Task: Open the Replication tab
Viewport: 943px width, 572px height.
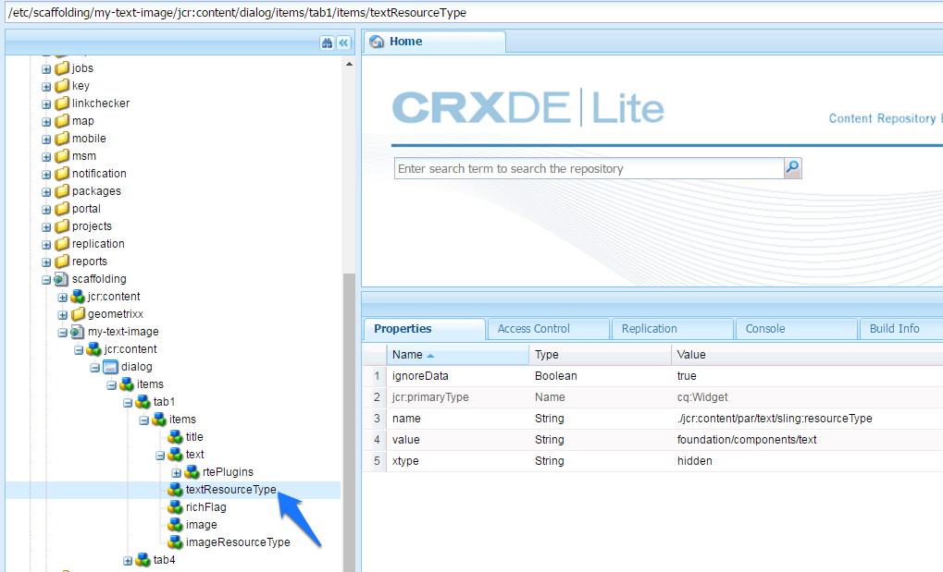Action: (x=673, y=329)
